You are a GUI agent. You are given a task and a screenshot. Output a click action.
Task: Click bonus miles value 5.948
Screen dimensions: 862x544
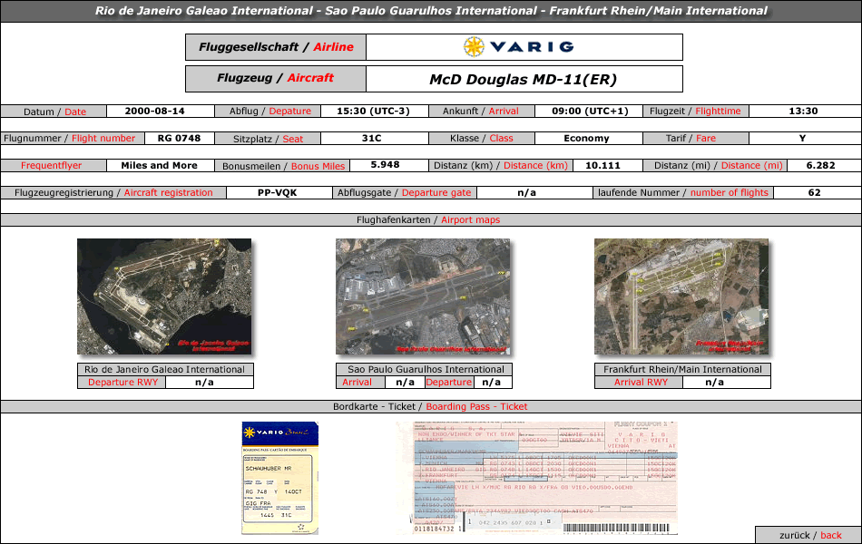385,165
